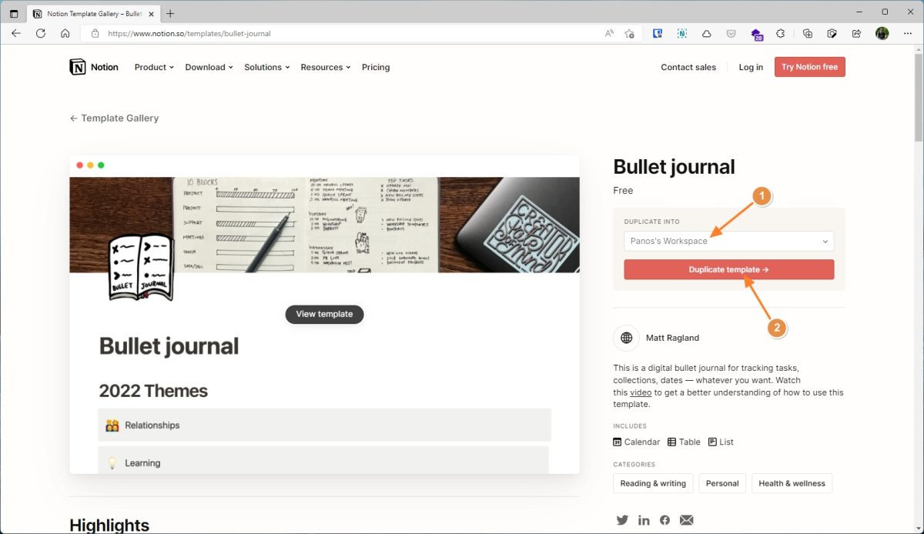Share the template on Twitter
Screen dimensions: 924x534
point(622,520)
